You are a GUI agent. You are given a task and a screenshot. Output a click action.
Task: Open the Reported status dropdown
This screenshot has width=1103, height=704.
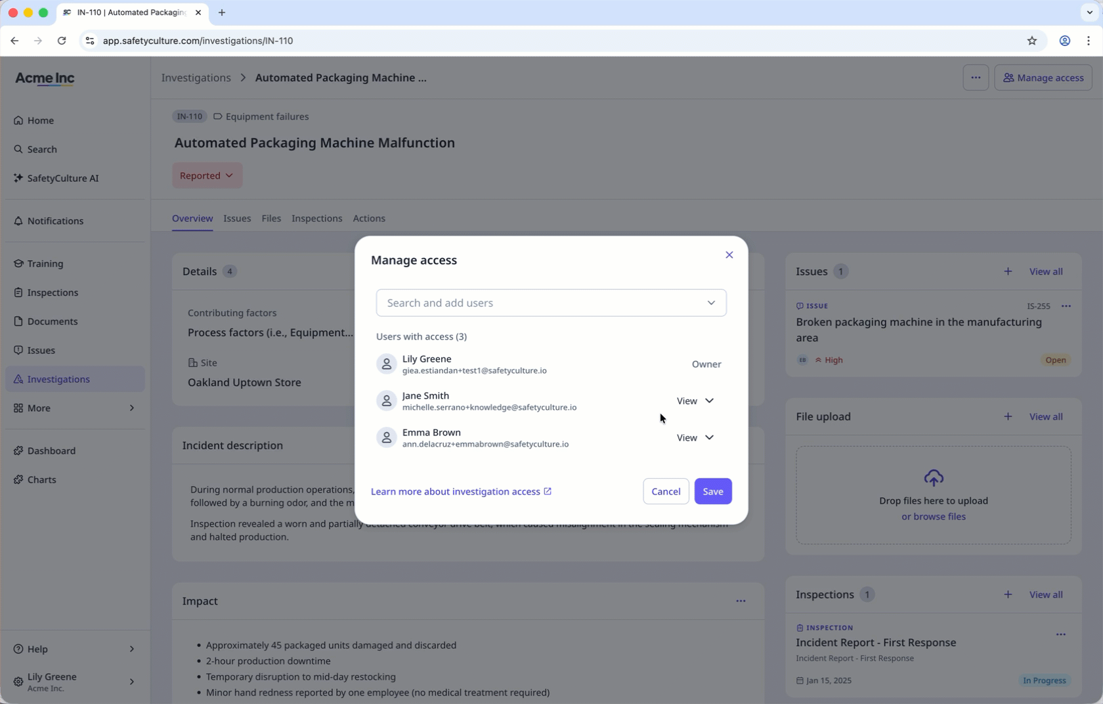tap(207, 175)
